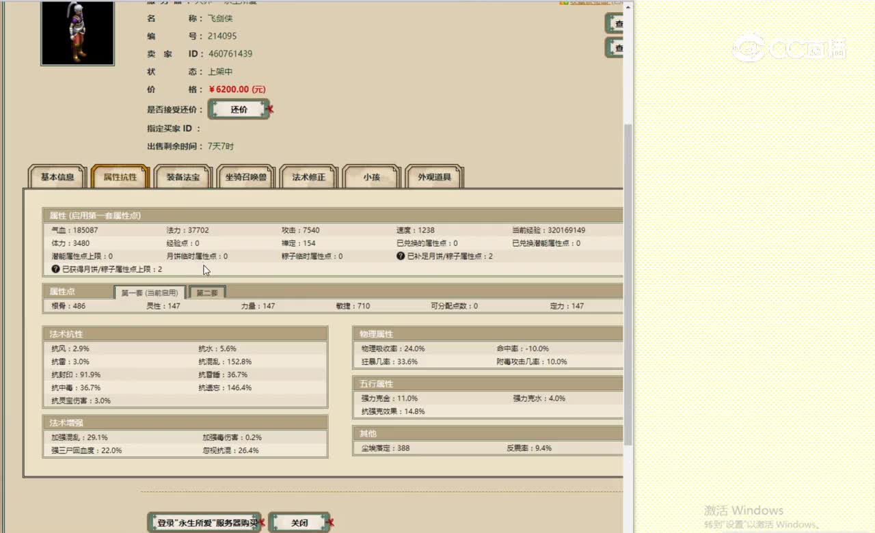Click the 体力：3480 value

point(70,243)
